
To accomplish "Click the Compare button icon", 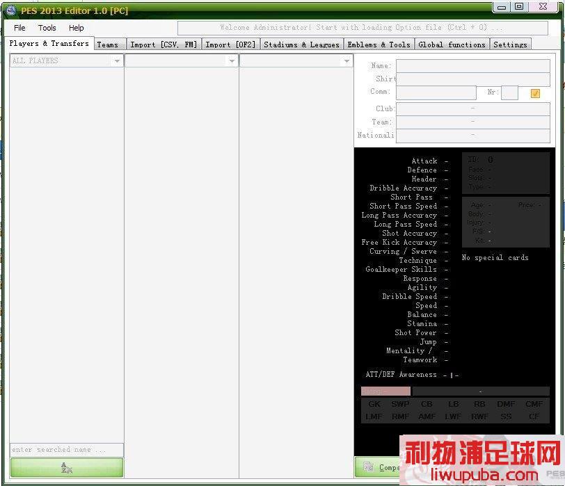I will 368,467.
